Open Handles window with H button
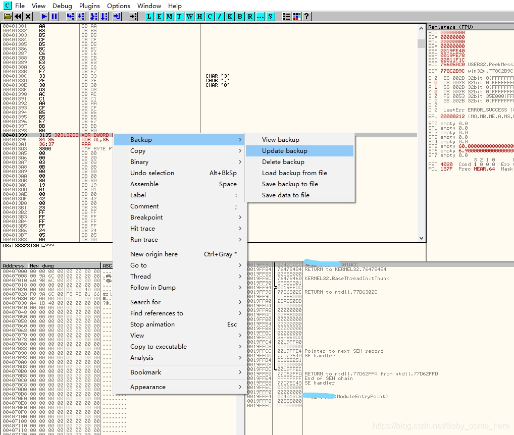 pos(199,16)
